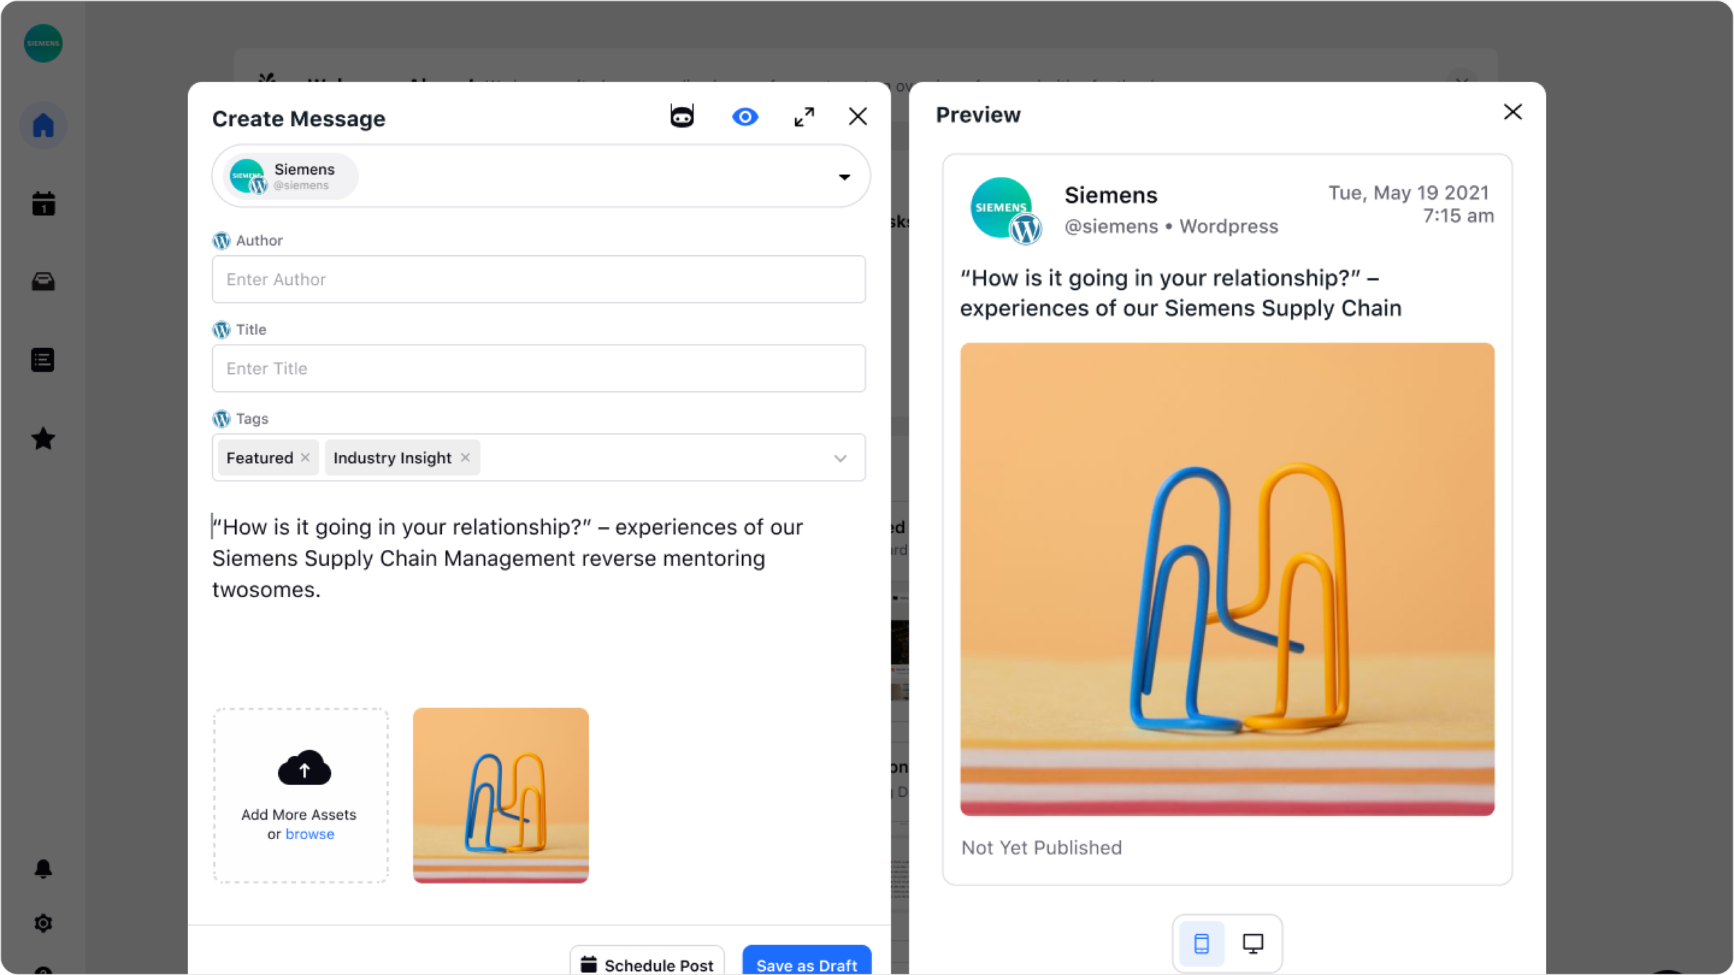Remove the Featured tag
This screenshot has width=1734, height=975.
(305, 458)
